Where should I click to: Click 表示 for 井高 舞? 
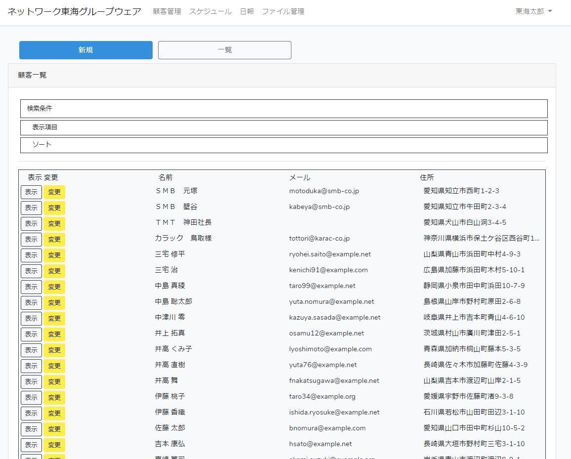[x=31, y=382]
